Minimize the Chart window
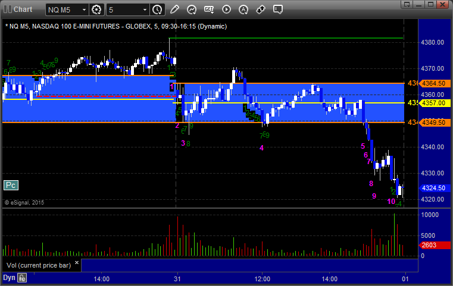The image size is (453, 286). click(x=419, y=4)
